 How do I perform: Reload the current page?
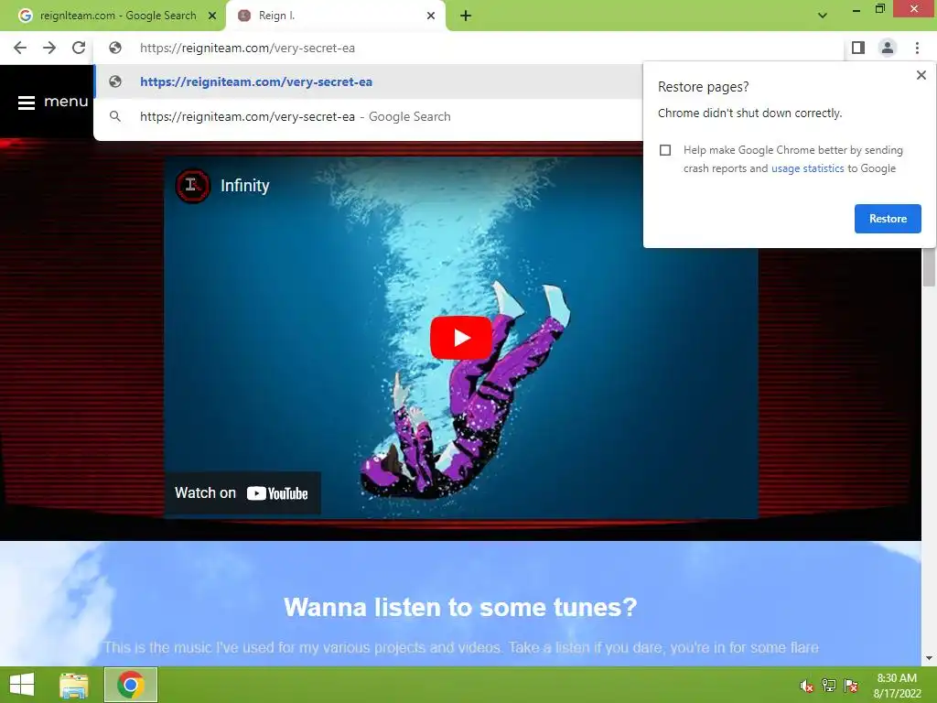click(79, 48)
